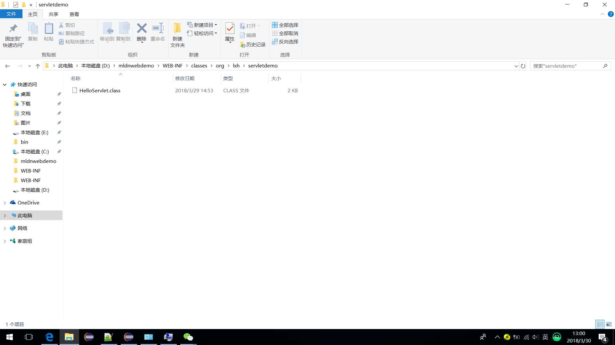Click Invert selection in ribbon

(285, 42)
